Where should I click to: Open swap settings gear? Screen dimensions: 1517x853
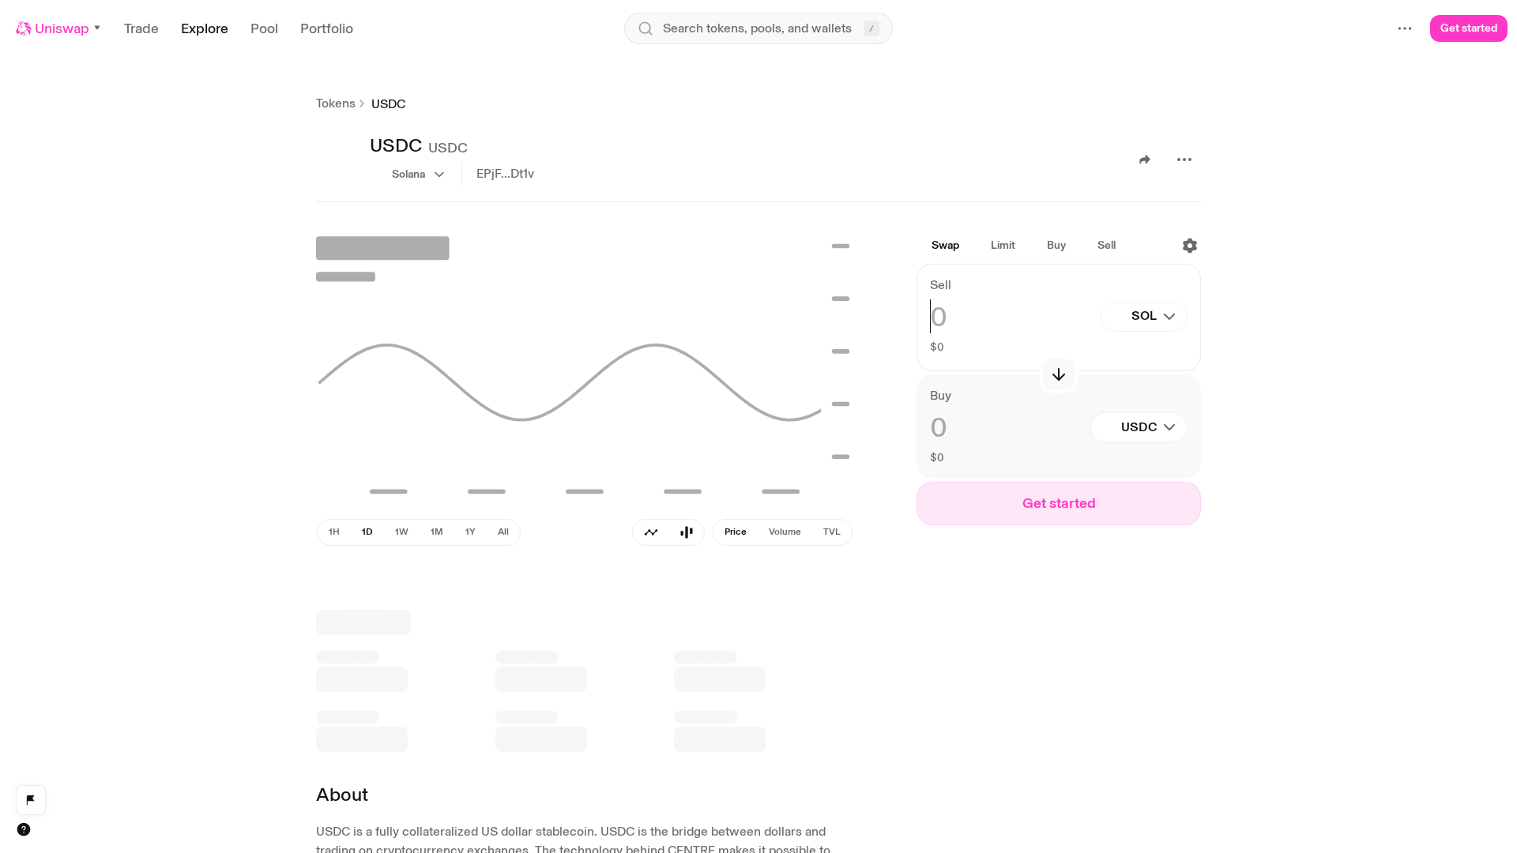[x=1190, y=246]
